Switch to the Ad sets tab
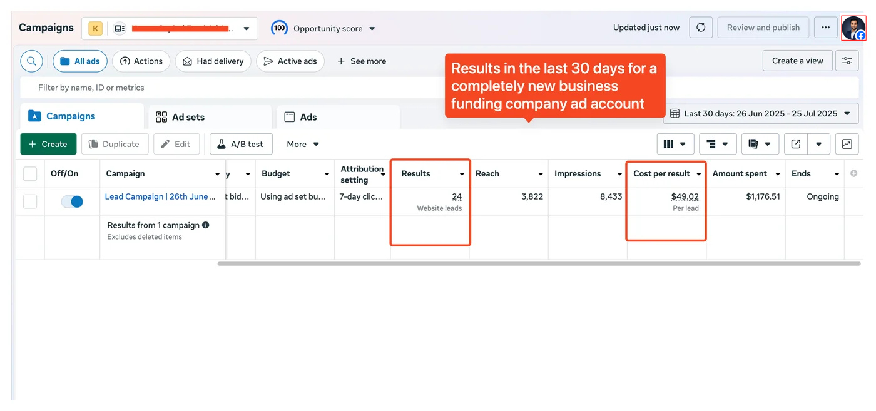Viewport: 876px width, 411px height. click(210, 117)
